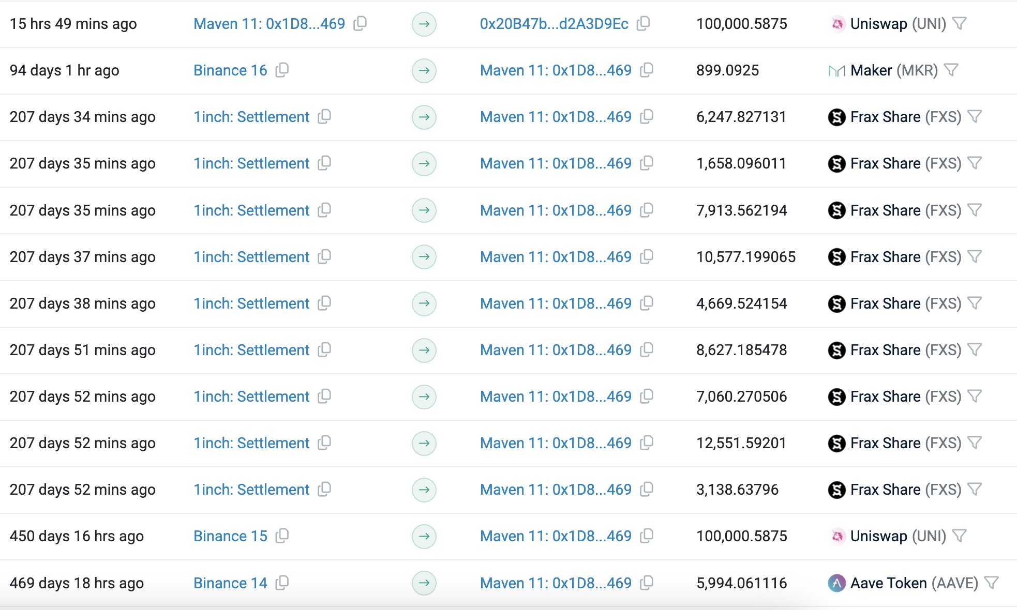This screenshot has width=1017, height=610.
Task: Copy Maven 11 recipient address in Maker row
Action: click(647, 70)
